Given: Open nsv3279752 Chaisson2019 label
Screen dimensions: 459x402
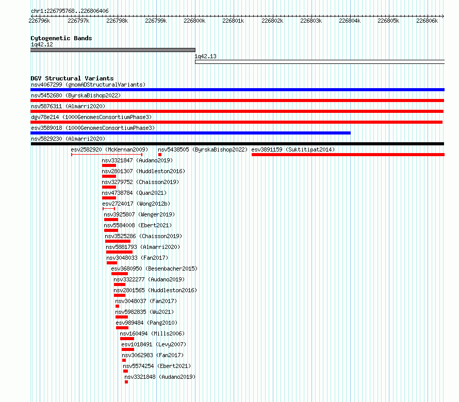Looking at the screenshot, I should coord(140,182).
